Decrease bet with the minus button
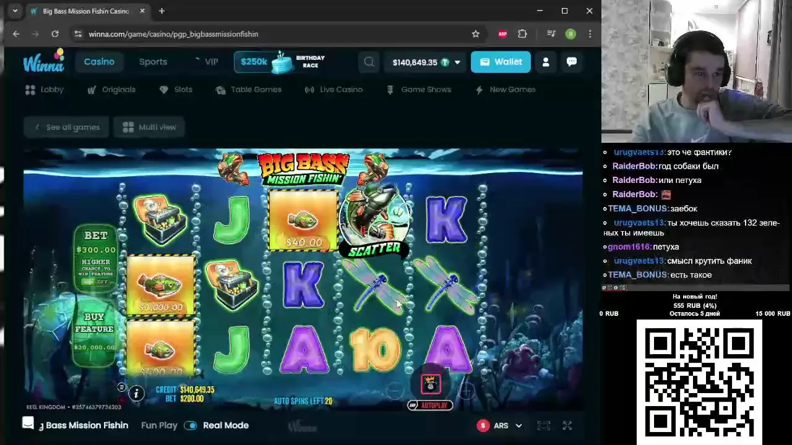Viewport: 792px width, 445px height. (x=394, y=390)
